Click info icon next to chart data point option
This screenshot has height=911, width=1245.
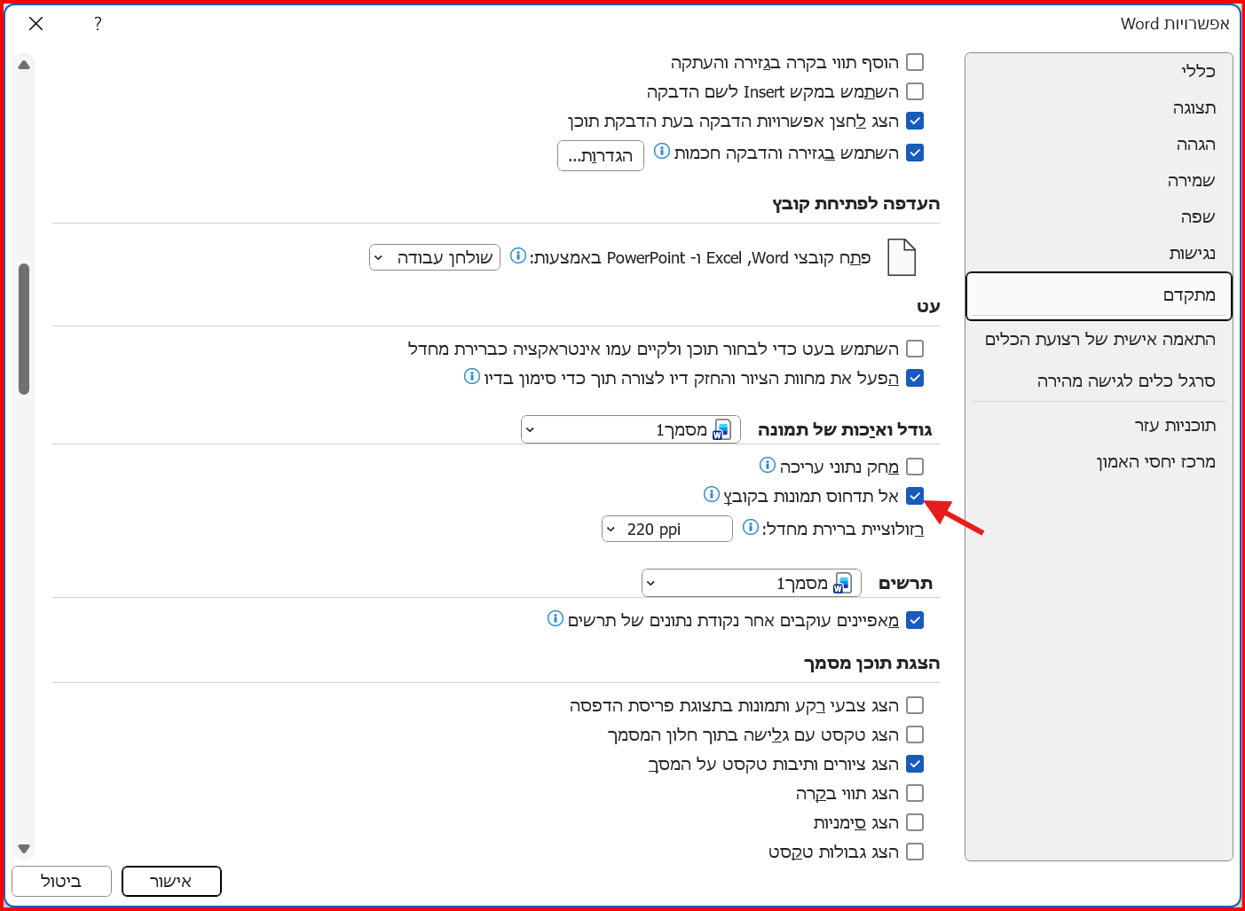pyautogui.click(x=556, y=619)
